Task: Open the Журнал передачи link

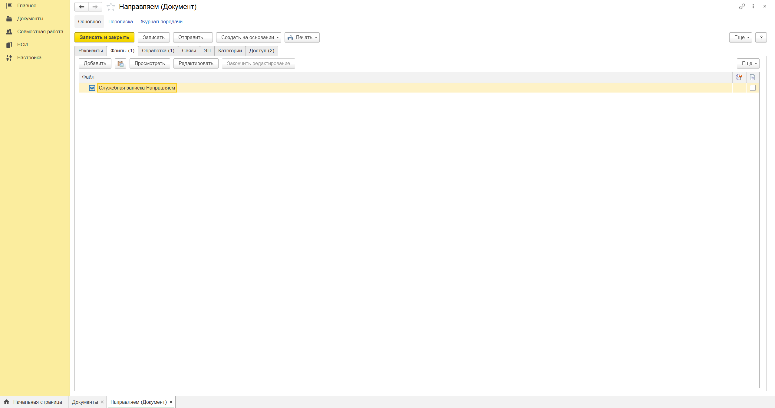Action: (161, 22)
